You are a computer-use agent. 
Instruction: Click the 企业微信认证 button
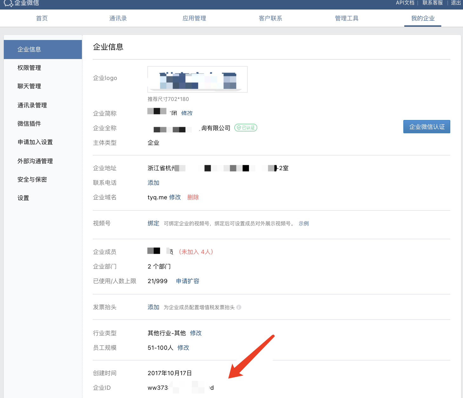point(427,127)
